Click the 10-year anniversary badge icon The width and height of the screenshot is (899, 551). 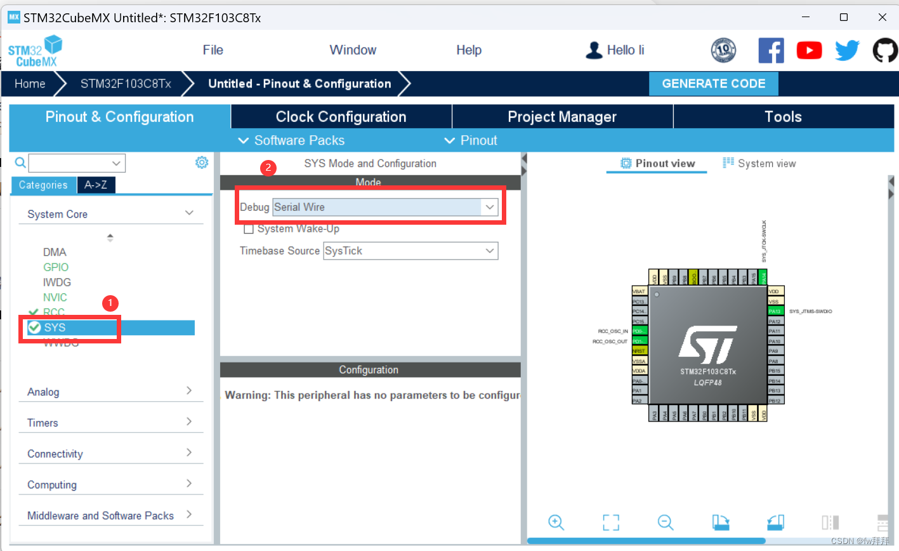(x=723, y=50)
